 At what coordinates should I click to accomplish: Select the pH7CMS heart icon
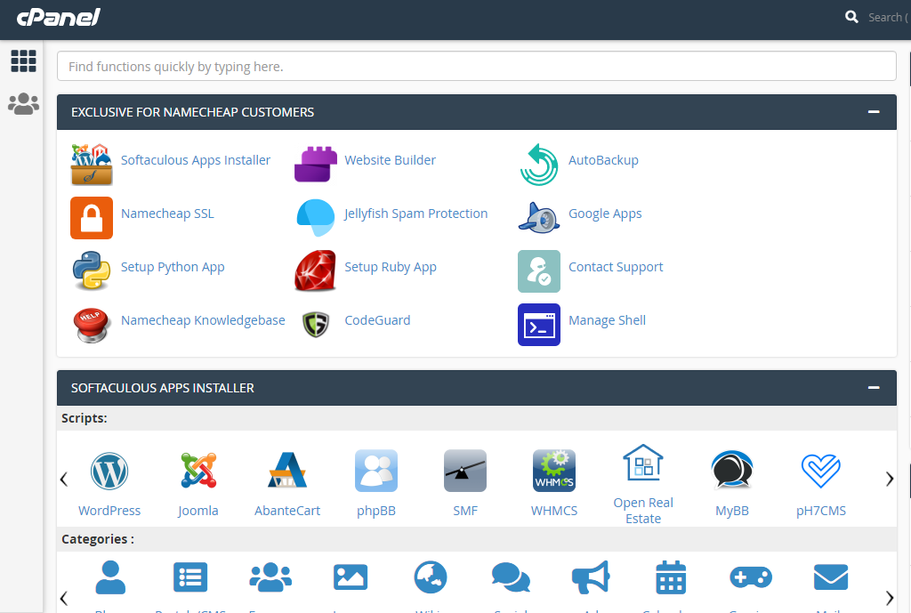coord(821,471)
